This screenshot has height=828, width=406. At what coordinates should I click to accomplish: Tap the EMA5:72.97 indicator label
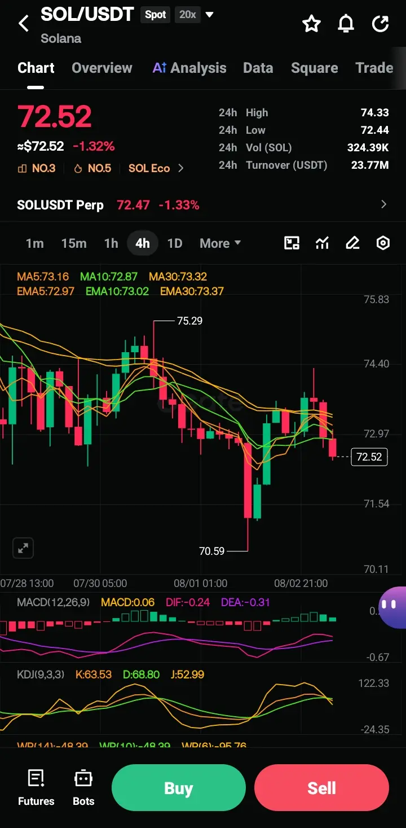[x=46, y=291]
